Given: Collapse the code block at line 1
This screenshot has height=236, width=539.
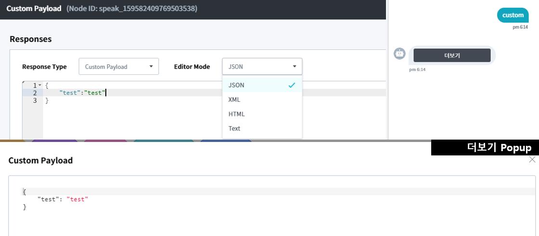Looking at the screenshot, I should (x=40, y=85).
